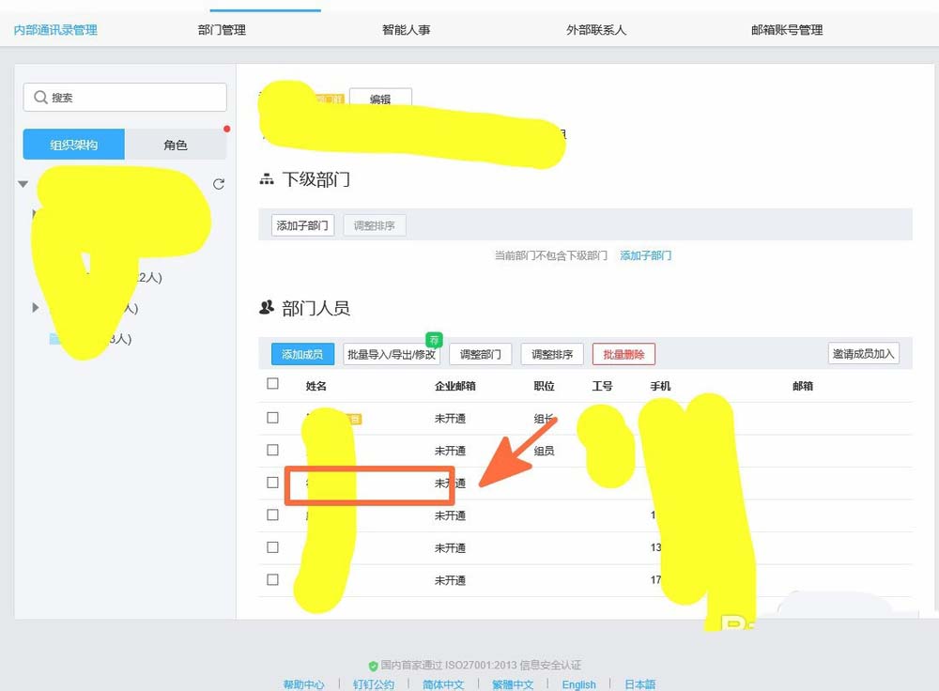Open 帮助中心 from the footer
Image resolution: width=939 pixels, height=691 pixels.
click(304, 684)
